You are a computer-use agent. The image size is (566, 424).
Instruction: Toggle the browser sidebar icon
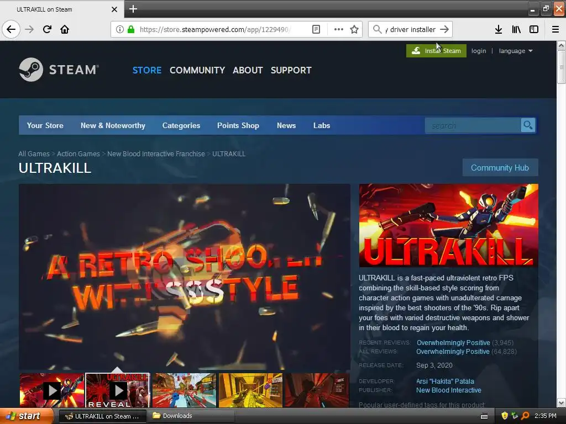[534, 29]
